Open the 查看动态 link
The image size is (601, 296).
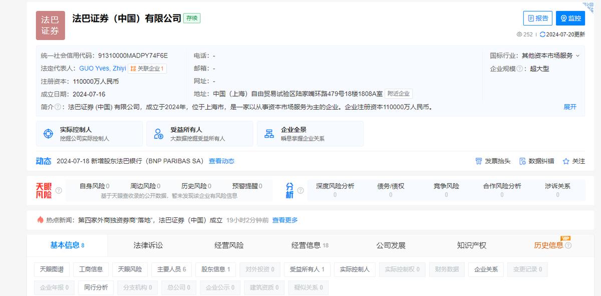[x=221, y=161]
